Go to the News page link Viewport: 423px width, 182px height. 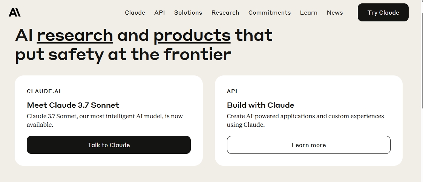[x=334, y=12]
